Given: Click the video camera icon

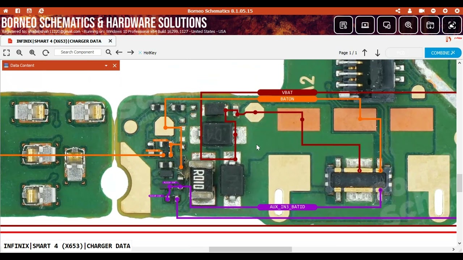Looking at the screenshot, I should click(x=421, y=11).
